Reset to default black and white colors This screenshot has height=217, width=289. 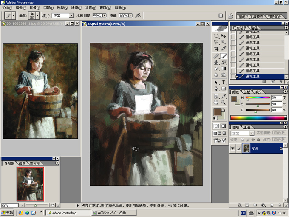coord(215,118)
